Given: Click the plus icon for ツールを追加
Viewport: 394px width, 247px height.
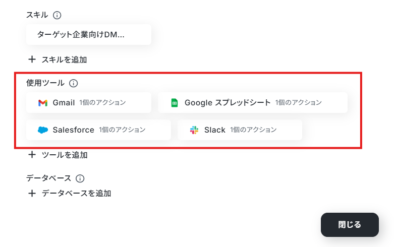Looking at the screenshot, I should [x=32, y=155].
